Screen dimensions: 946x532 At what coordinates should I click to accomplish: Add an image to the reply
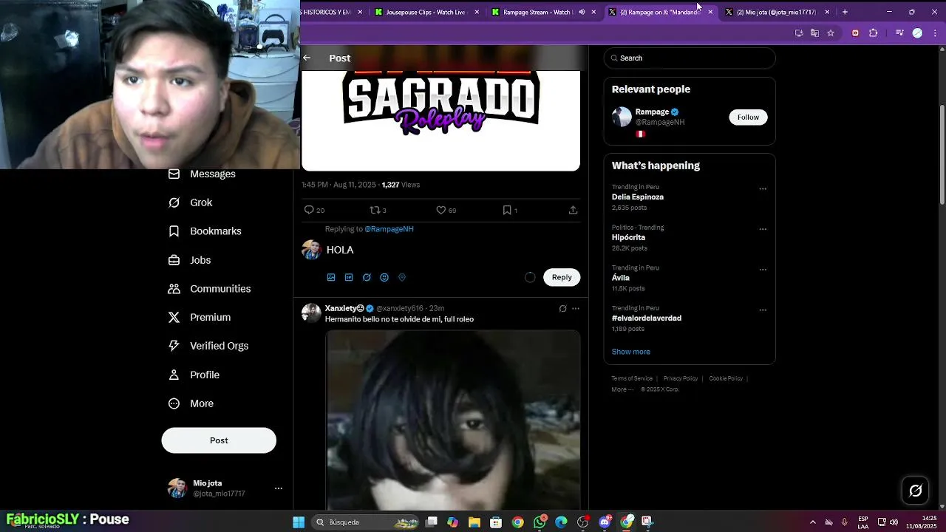[331, 277]
